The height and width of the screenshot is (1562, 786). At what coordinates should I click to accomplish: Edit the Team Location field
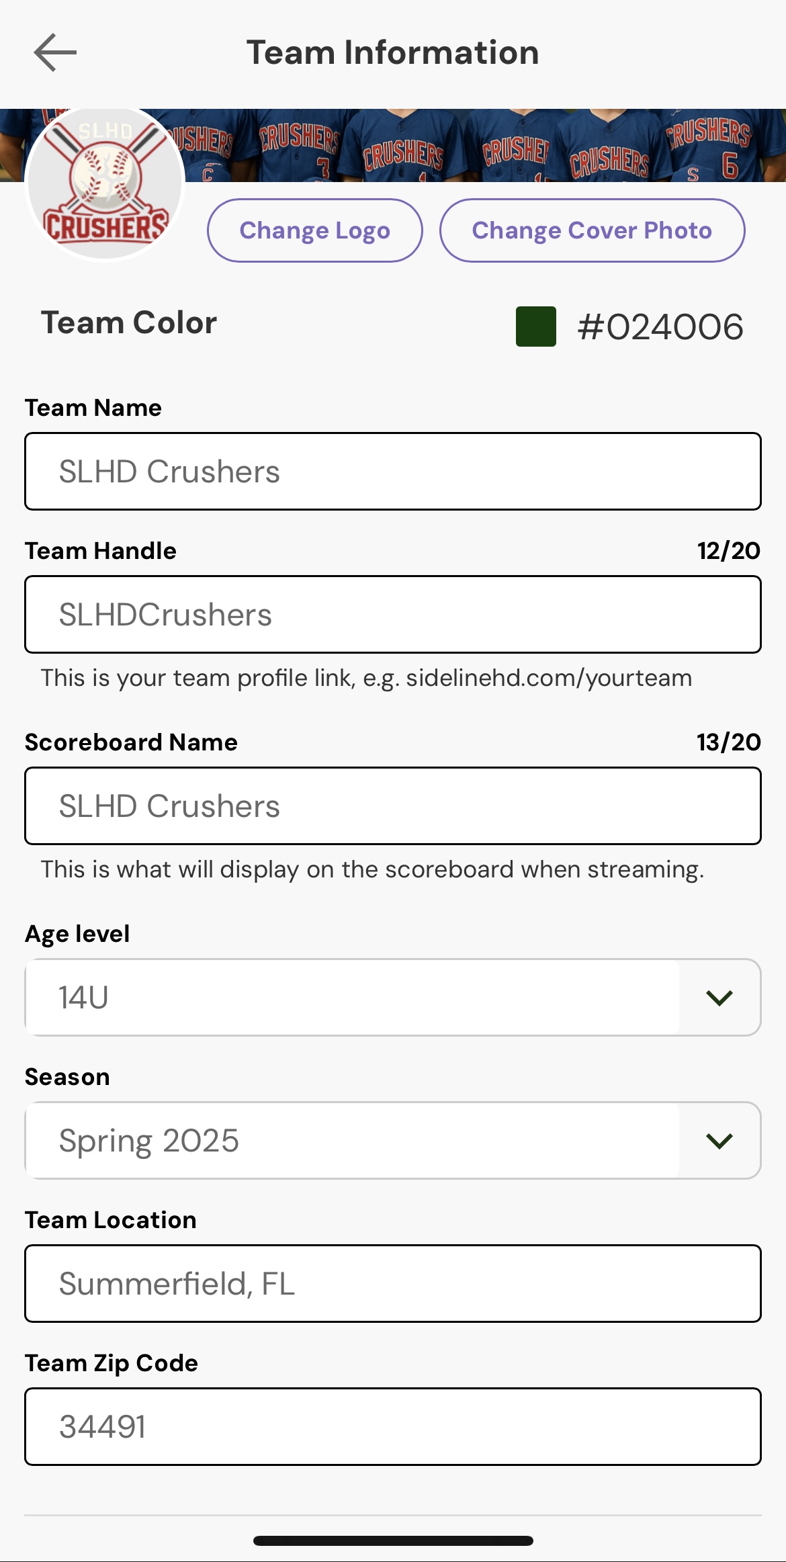pos(392,1283)
